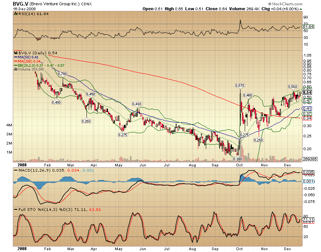The image size is (321, 252).
Task: Click the green up-arrow beside Chg +8.00%
Action: (x=301, y=9)
